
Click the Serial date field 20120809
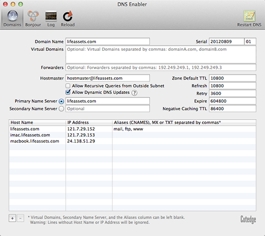[x=226, y=42]
